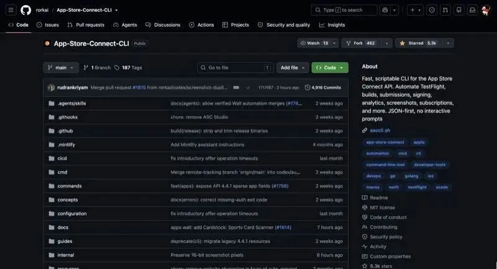Open the Code of conduct link
The height and width of the screenshot is (269, 497).
click(388, 217)
